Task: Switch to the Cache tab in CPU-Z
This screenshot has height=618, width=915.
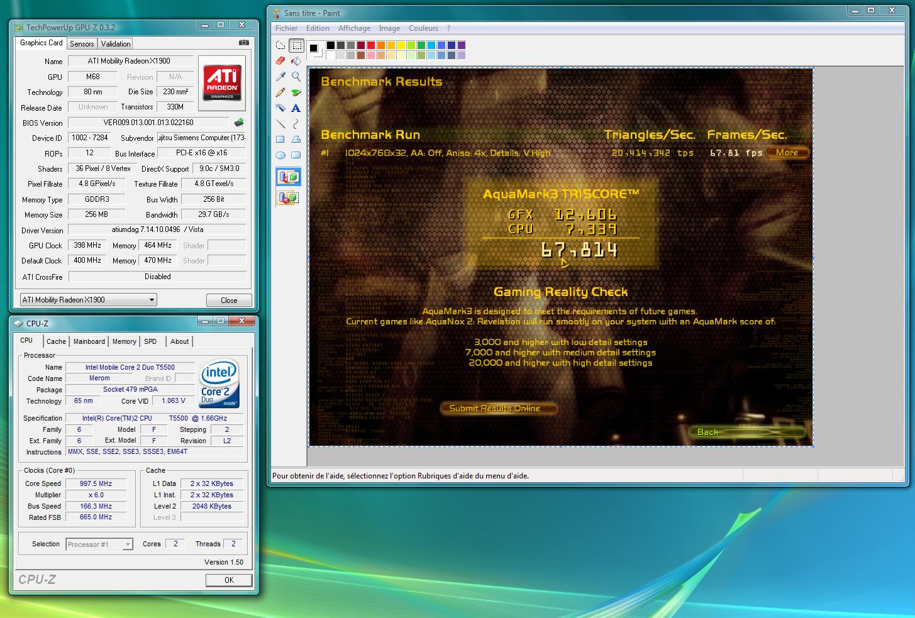Action: coord(56,341)
